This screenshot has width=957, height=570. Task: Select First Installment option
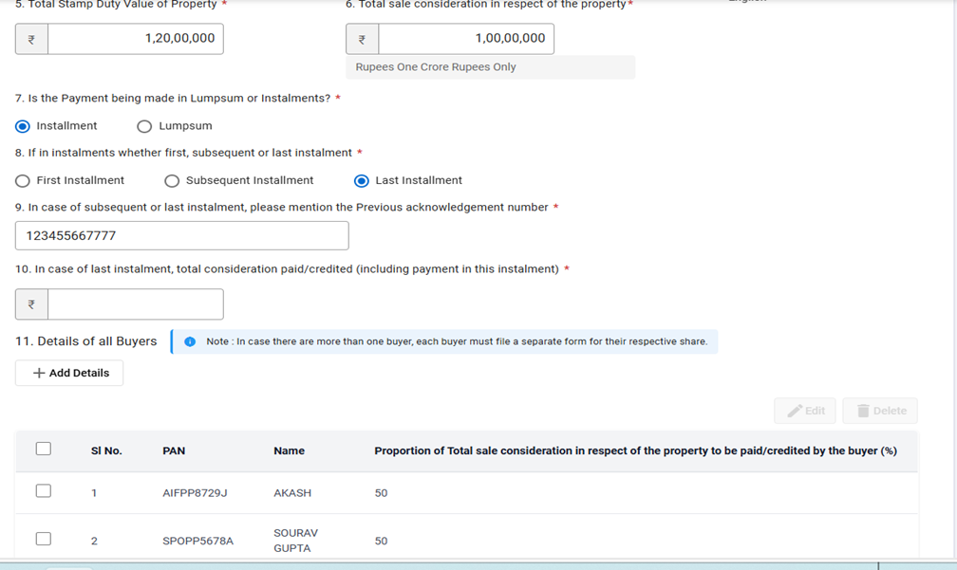pos(23,180)
